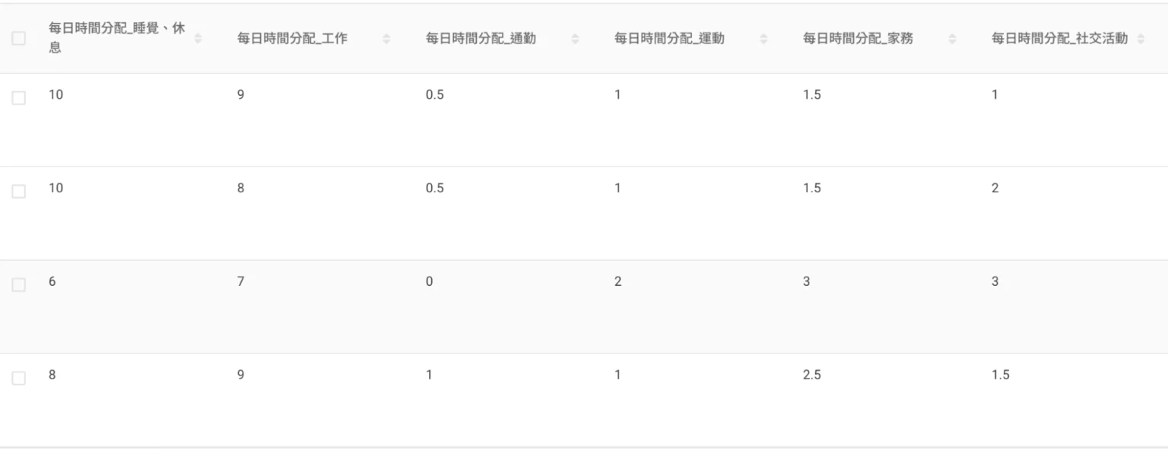The width and height of the screenshot is (1168, 450).
Task: Click sort arrows beside 每日時間分配_工作
Action: coord(386,38)
